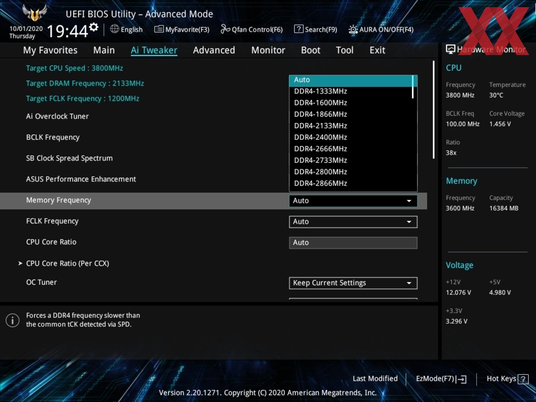The image size is (536, 402).
Task: Click the +12V 12.076 V reading
Action: pos(458,293)
